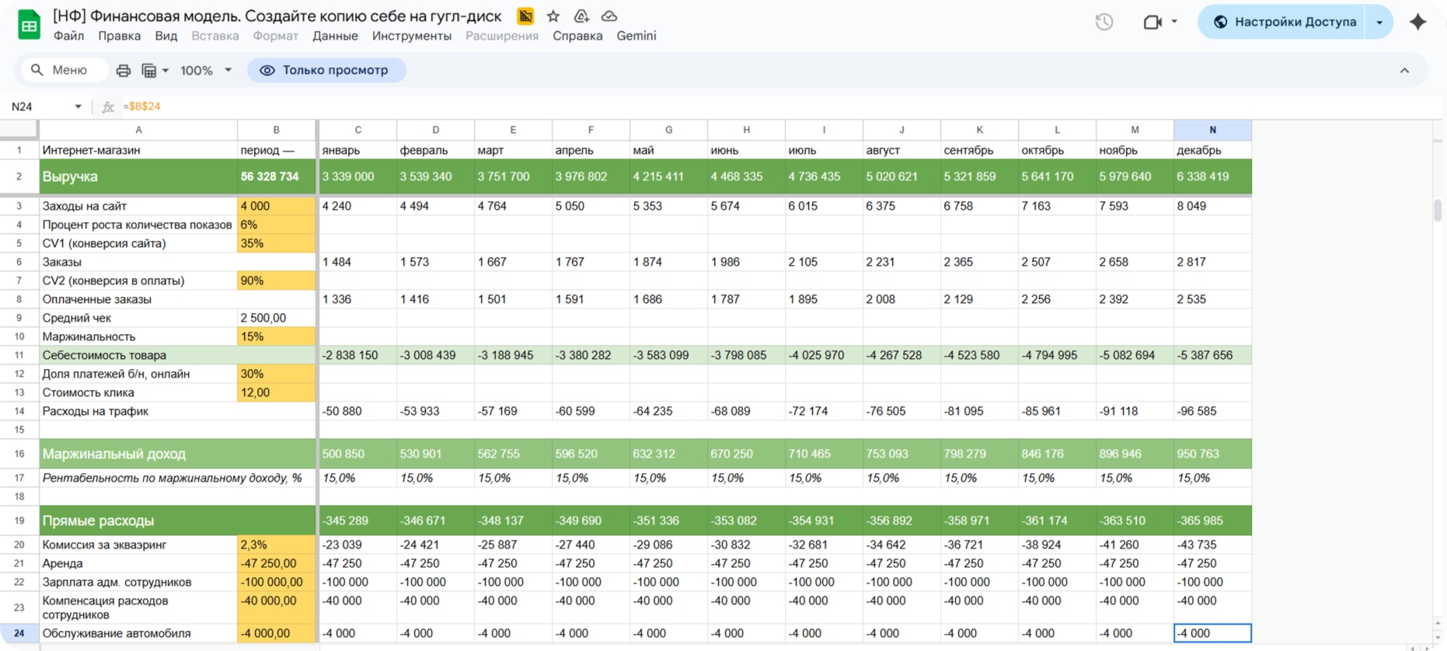Open dropdown arrow beside Настройки Доступа
Viewport: 1447px width, 651px height.
[1379, 22]
